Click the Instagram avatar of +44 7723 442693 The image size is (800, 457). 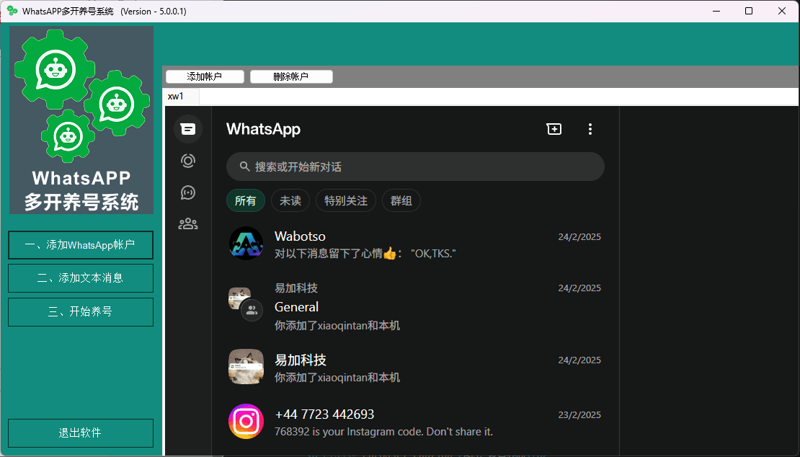click(246, 421)
